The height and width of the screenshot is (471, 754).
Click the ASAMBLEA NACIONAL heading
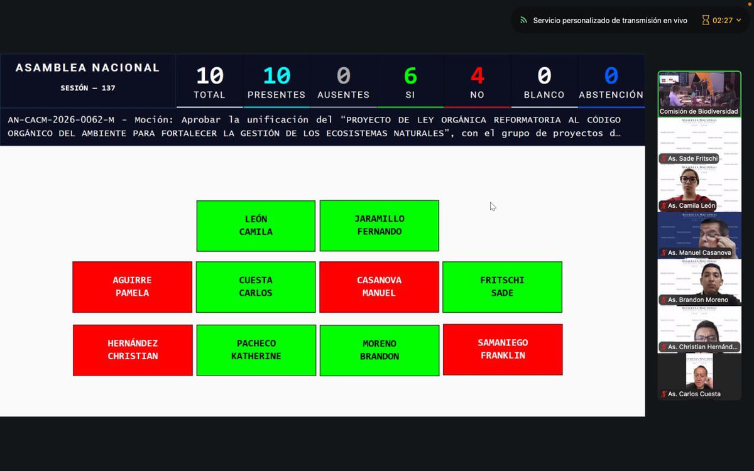87,68
